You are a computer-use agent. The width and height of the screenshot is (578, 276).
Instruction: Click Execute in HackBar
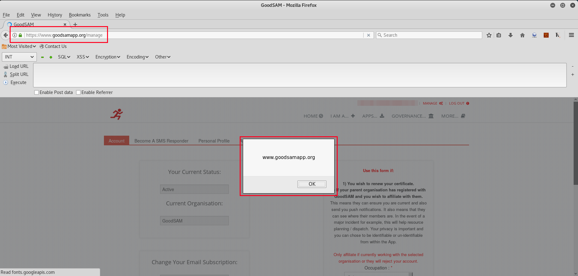15,82
